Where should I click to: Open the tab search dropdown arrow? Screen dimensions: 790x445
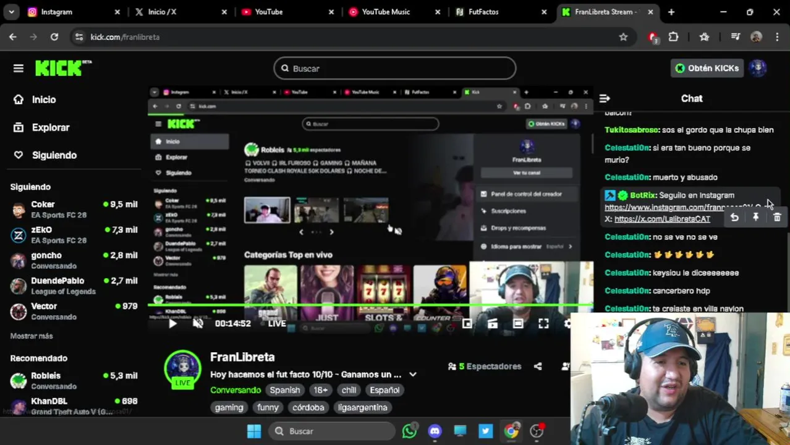point(12,12)
